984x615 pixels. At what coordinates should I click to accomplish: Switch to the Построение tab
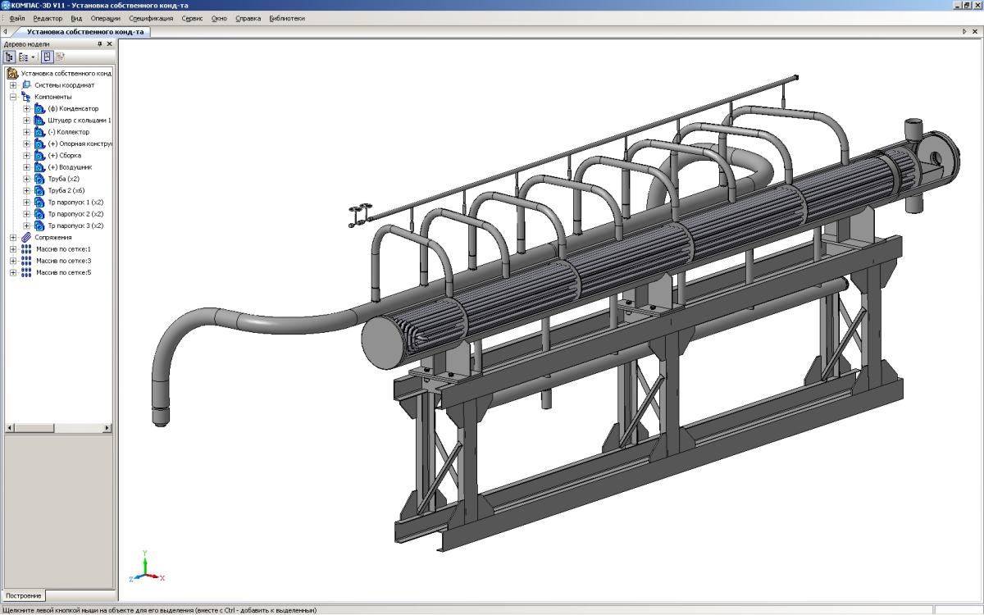[23, 595]
